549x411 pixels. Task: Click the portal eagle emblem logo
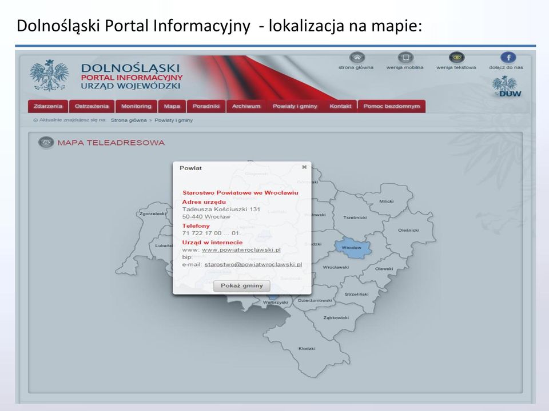pos(49,75)
